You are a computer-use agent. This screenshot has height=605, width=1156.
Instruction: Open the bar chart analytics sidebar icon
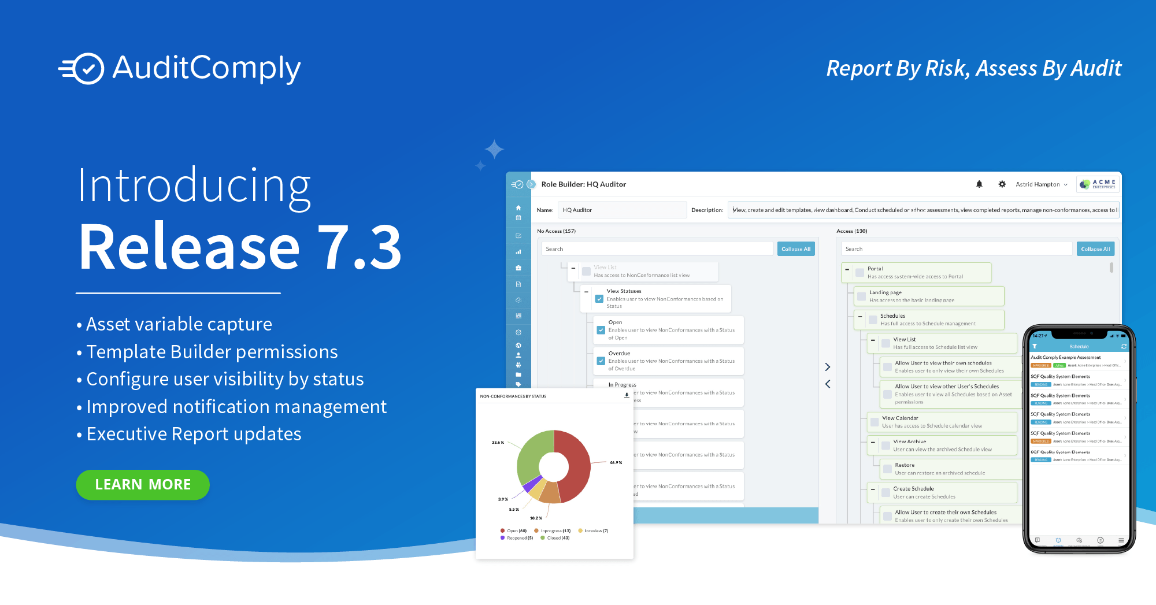coord(518,252)
